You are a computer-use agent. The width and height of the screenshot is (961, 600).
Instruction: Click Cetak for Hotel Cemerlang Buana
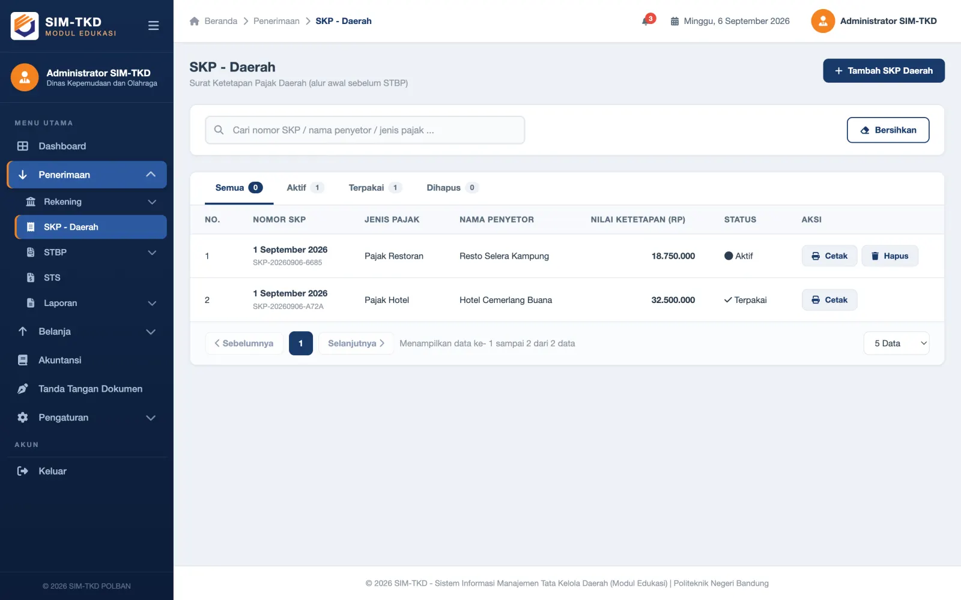(x=829, y=300)
